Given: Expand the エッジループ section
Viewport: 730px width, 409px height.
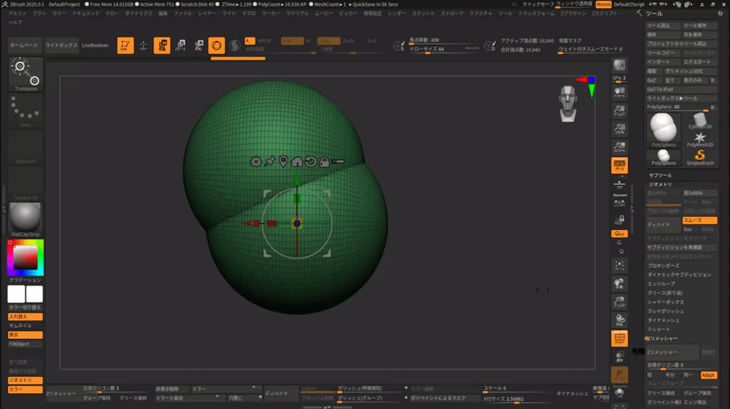Looking at the screenshot, I should (661, 283).
